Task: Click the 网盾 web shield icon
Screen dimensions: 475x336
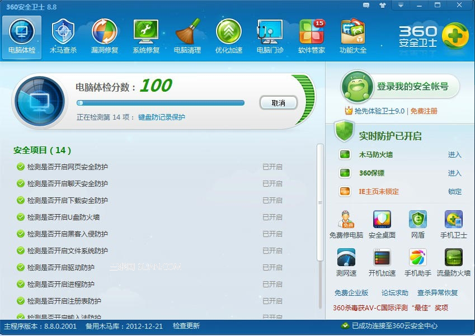Action: [x=417, y=223]
